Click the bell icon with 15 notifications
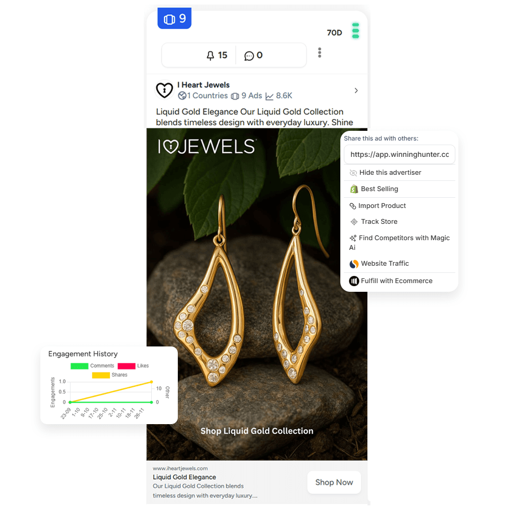This screenshot has width=511, height=511. click(x=211, y=56)
